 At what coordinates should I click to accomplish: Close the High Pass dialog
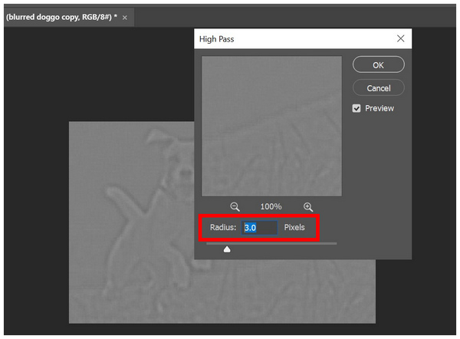coord(400,38)
